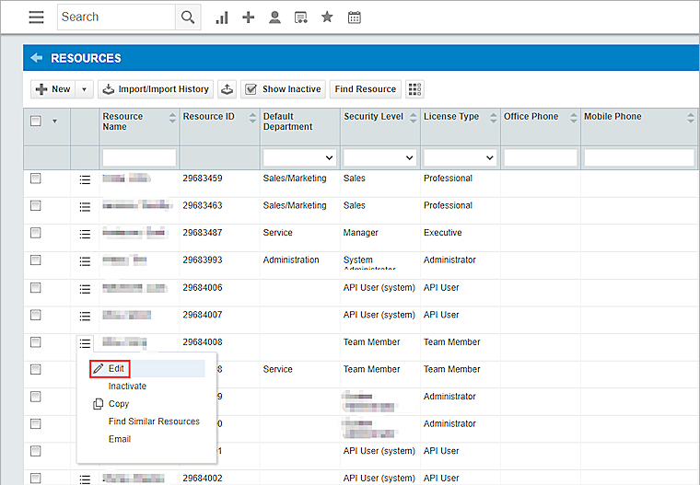
Task: Click the search magnifier icon
Action: pos(188,17)
